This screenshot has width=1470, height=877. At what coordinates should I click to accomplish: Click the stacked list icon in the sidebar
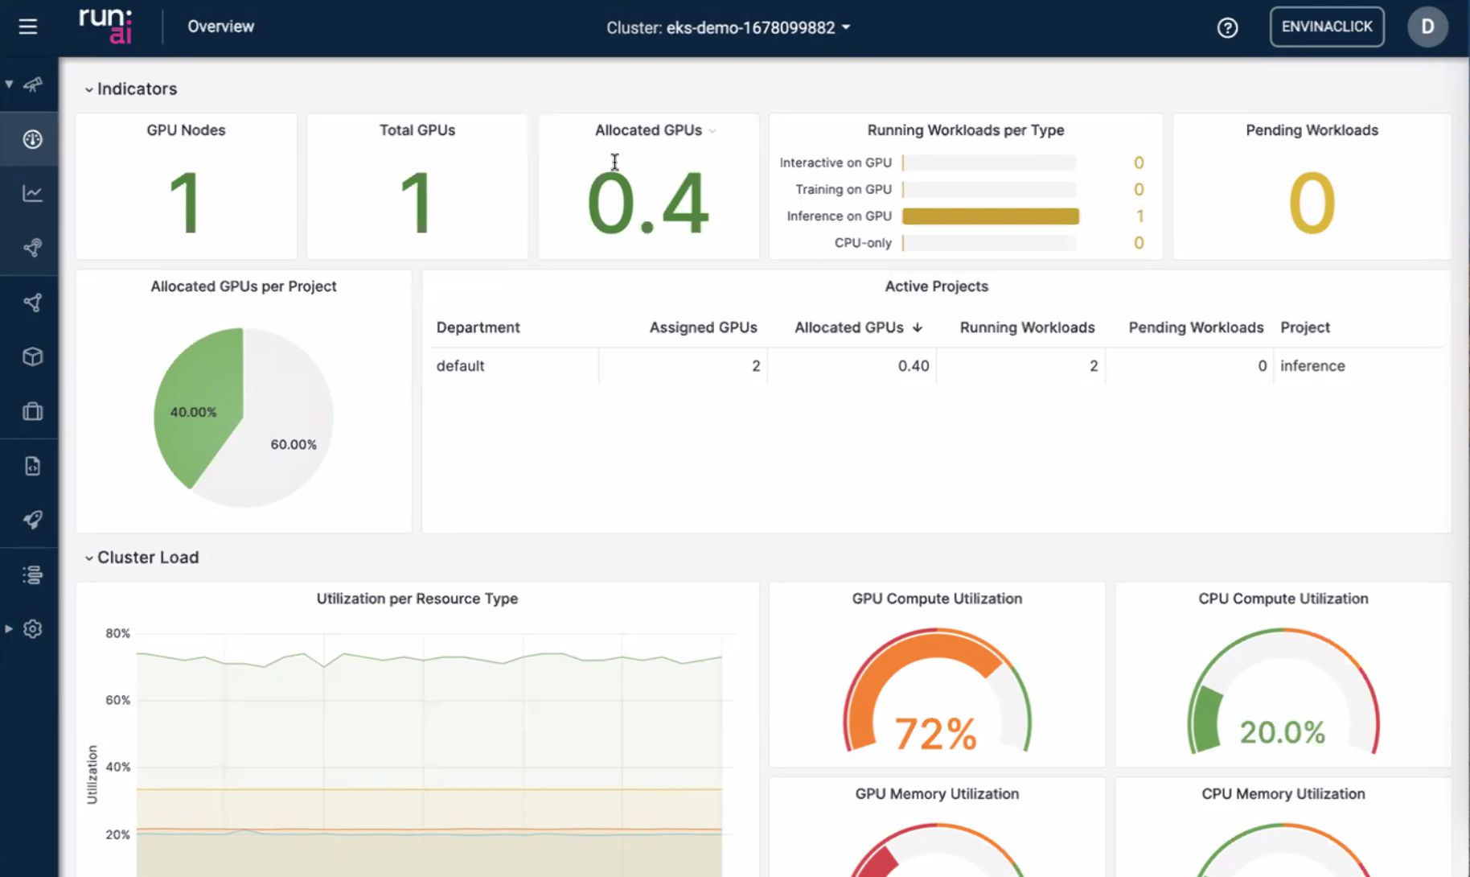32,574
